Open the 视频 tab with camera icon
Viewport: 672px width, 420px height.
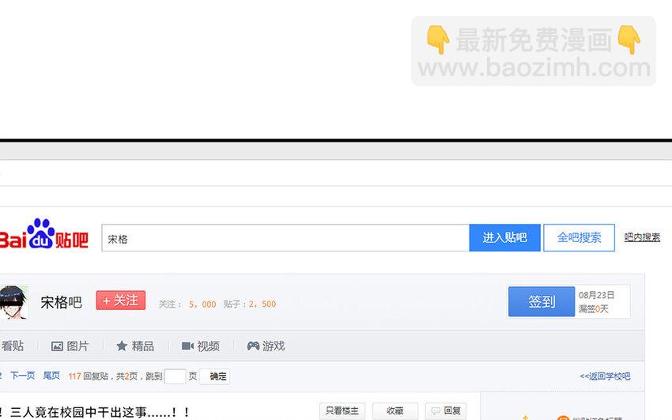[200, 346]
